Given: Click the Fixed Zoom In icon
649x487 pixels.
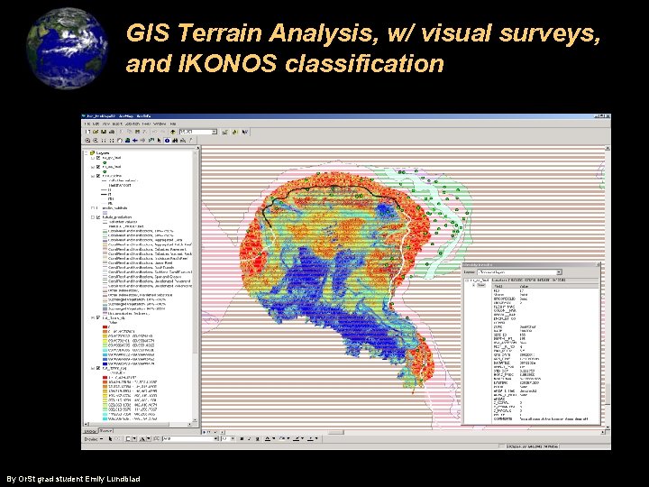Looking at the screenshot, I should click(x=104, y=141).
